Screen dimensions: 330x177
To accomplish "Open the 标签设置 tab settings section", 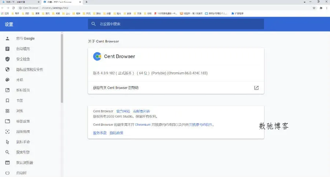I will pyautogui.click(x=23, y=121).
